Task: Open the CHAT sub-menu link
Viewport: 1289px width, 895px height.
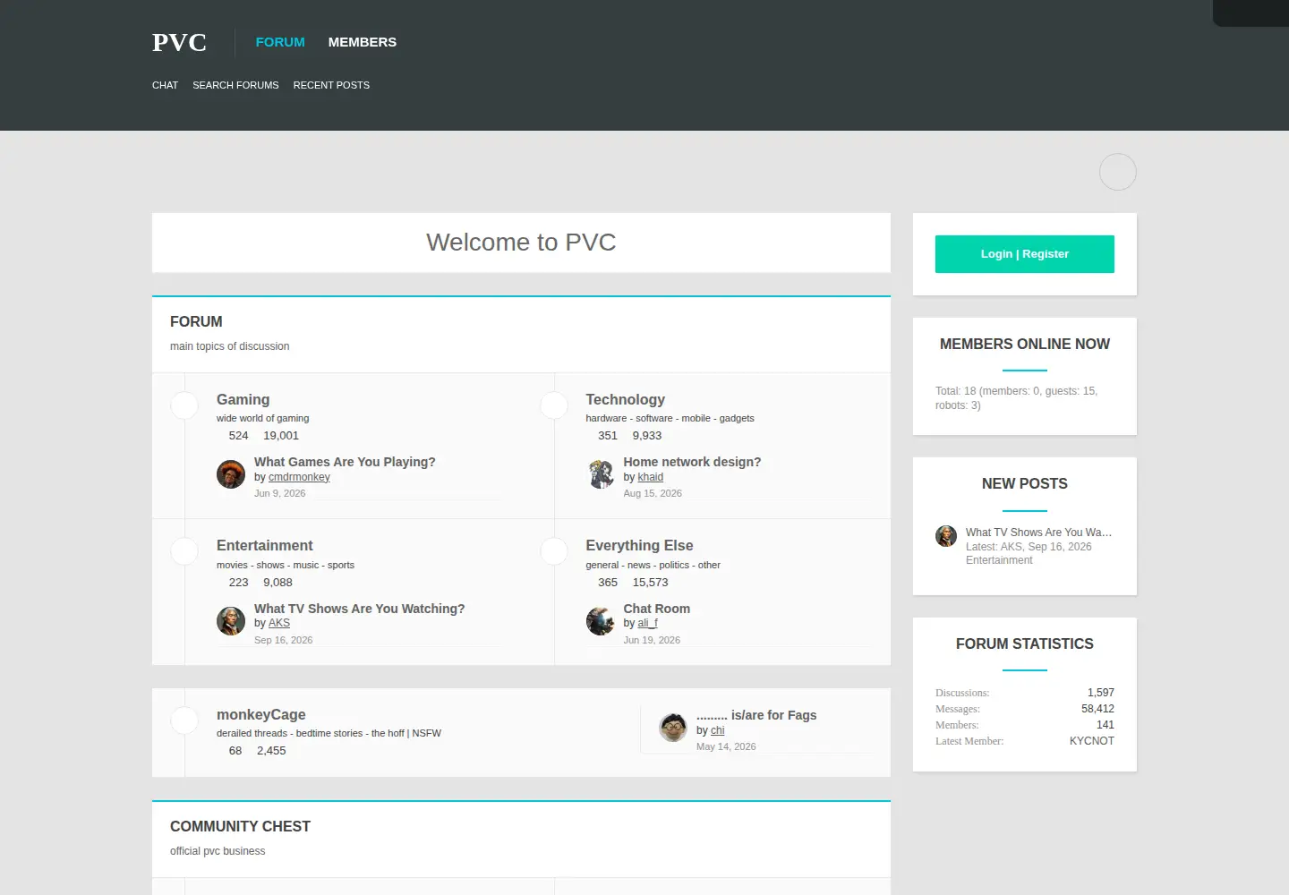Action: pyautogui.click(x=165, y=85)
